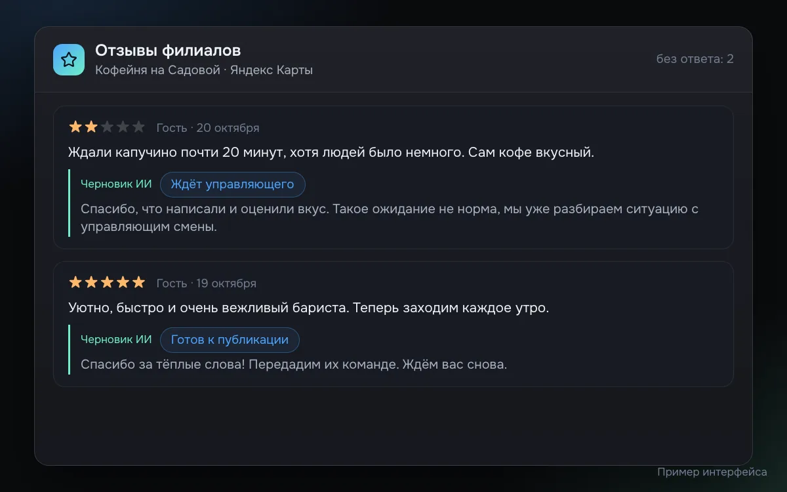Click the Отзывы филиалов heading

168,51
